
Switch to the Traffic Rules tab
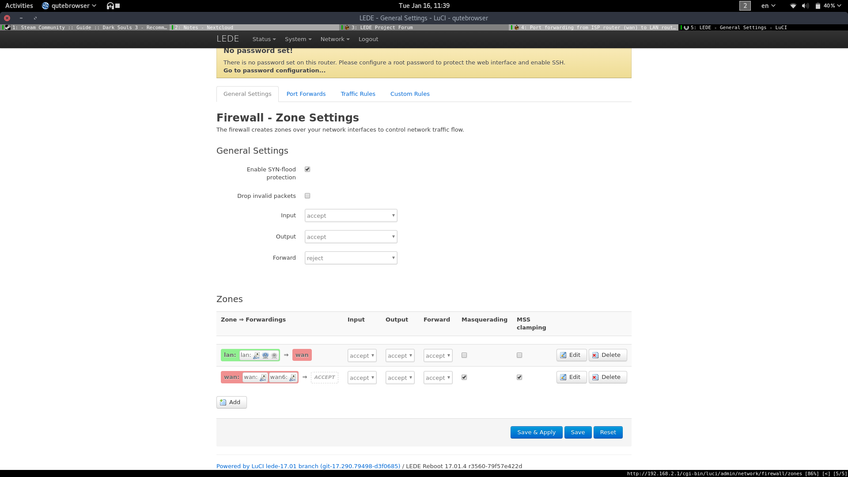pos(358,94)
